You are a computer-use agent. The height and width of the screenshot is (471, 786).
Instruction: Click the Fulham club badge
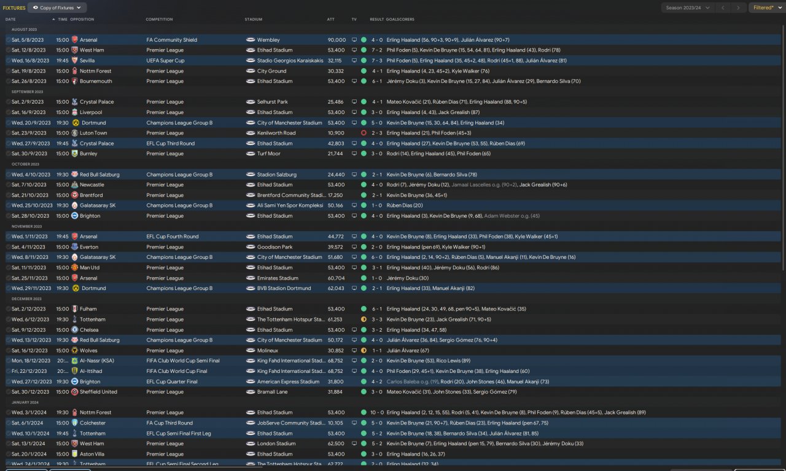click(74, 309)
